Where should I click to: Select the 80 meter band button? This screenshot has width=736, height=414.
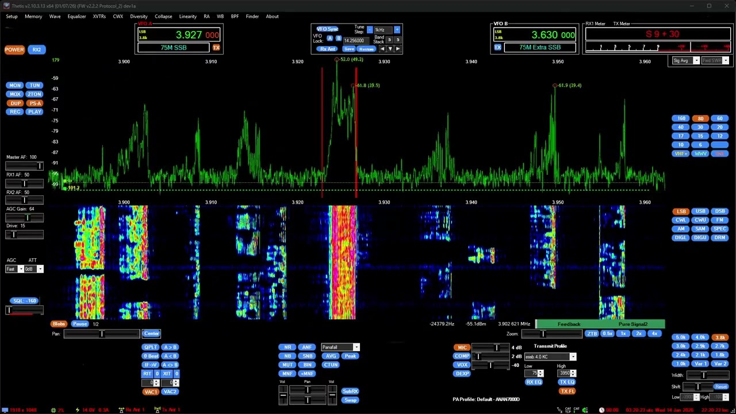pos(700,118)
